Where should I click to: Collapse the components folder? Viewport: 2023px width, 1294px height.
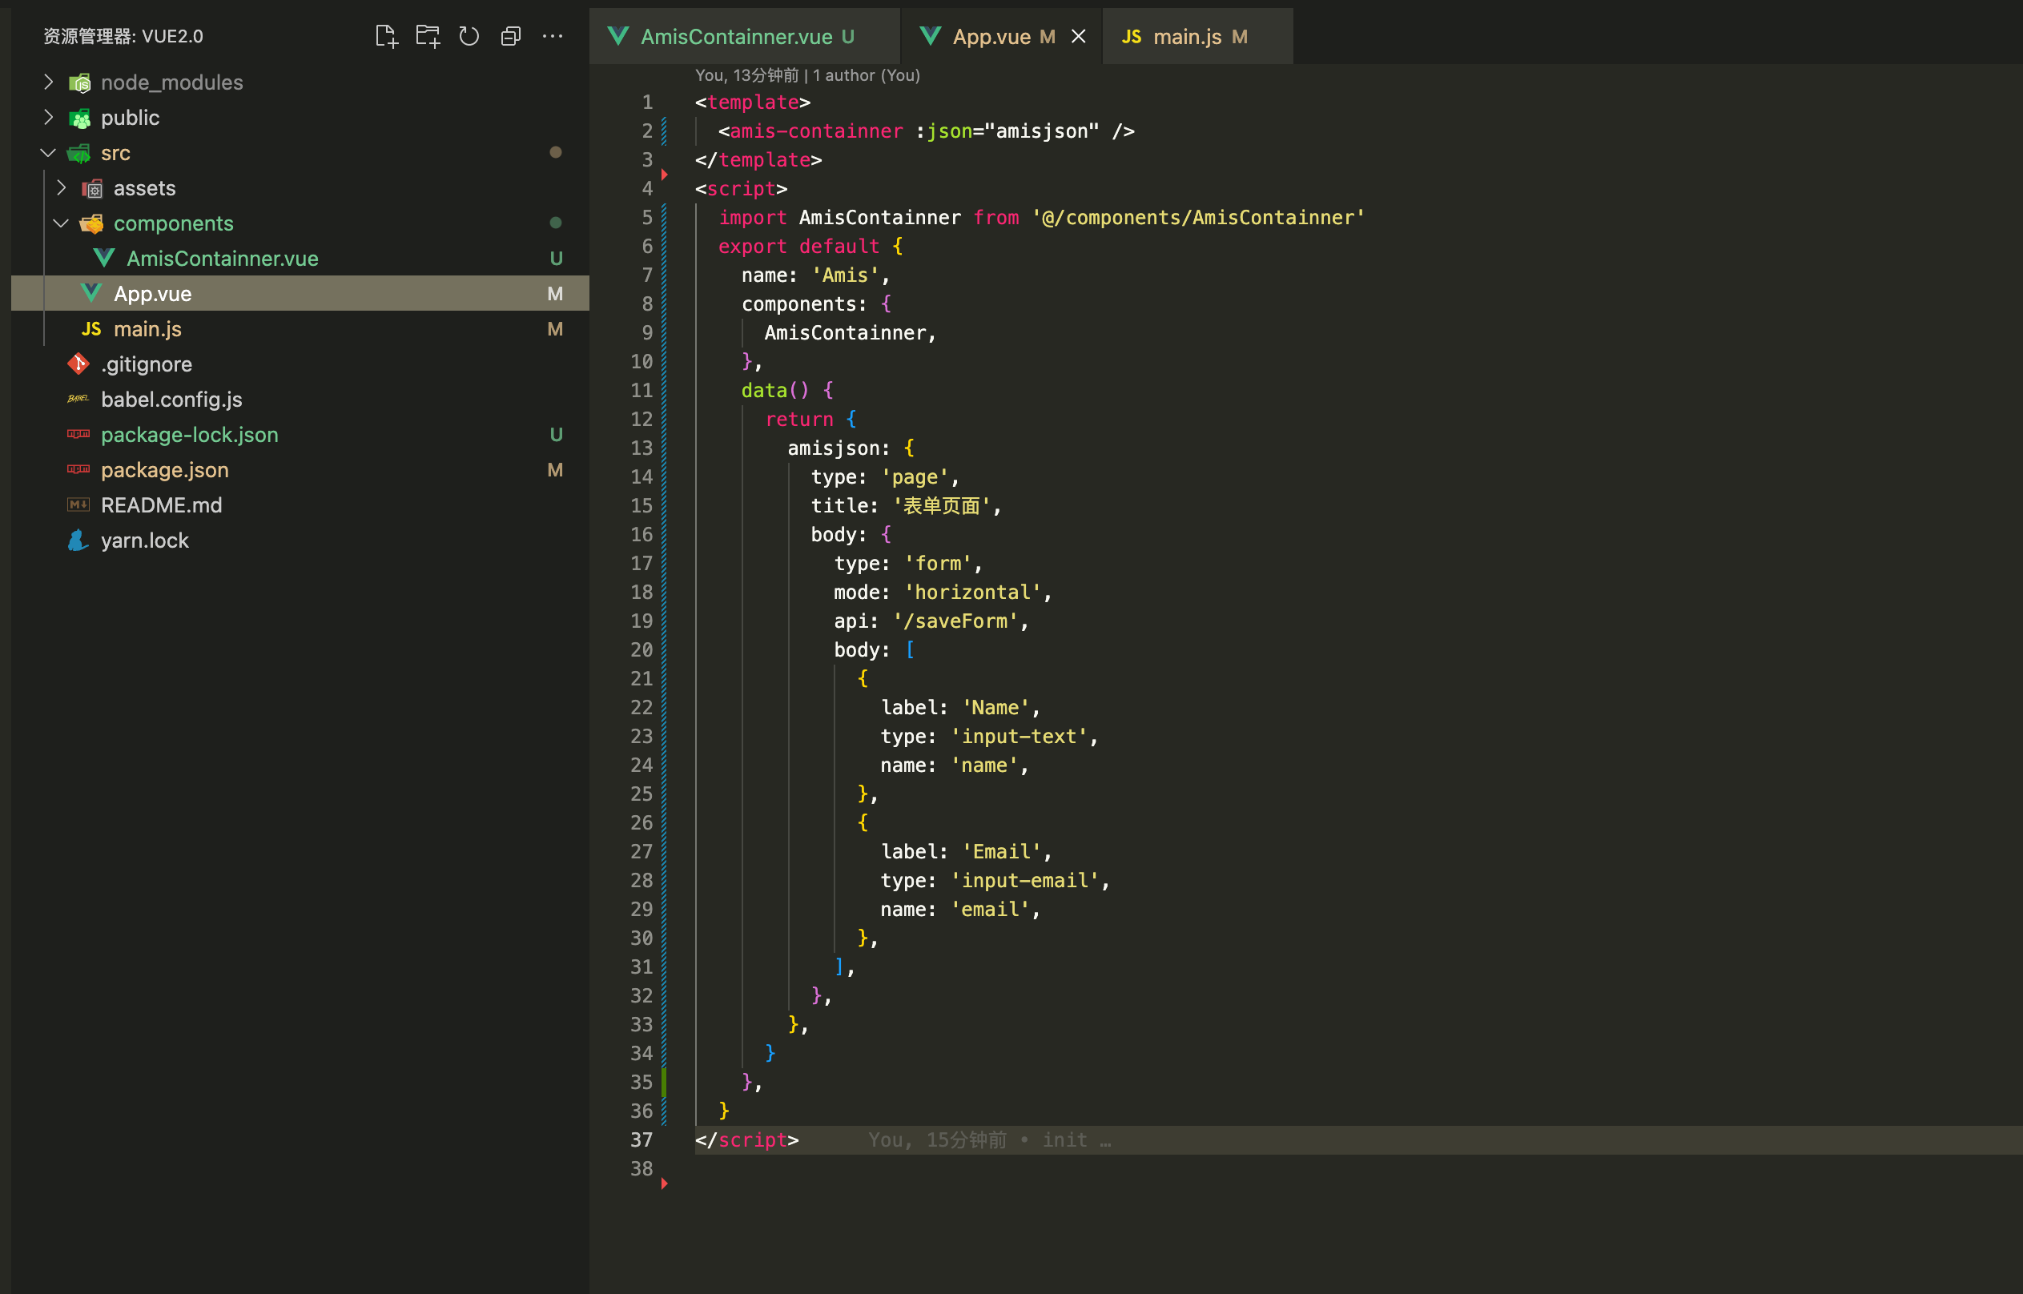click(61, 223)
